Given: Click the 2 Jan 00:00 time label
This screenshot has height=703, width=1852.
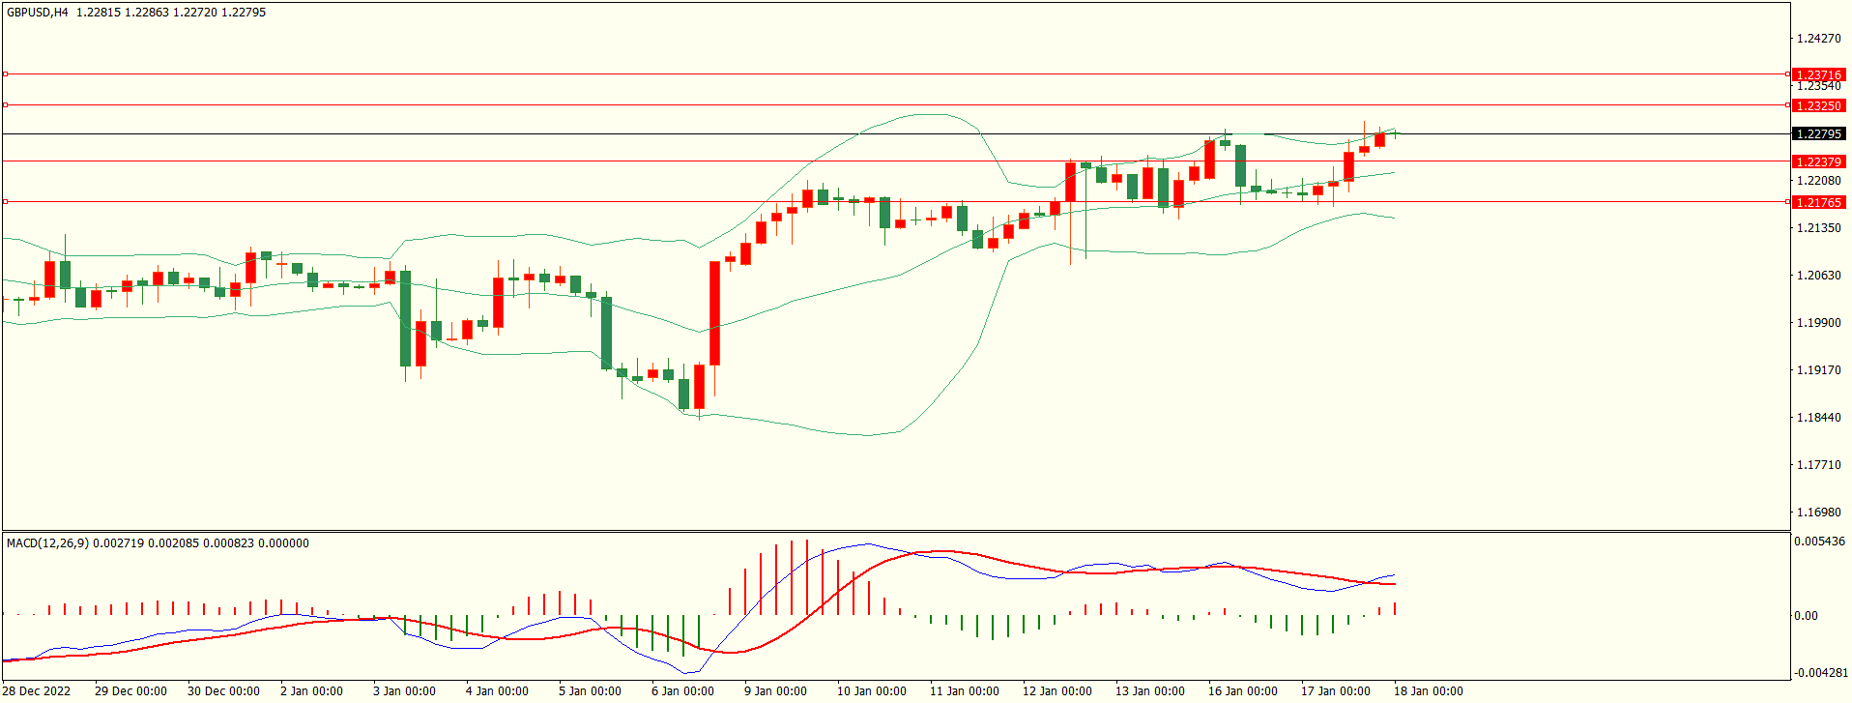Looking at the screenshot, I should click(311, 691).
